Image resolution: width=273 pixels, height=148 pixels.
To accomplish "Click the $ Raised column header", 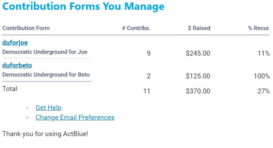I will [x=199, y=28].
